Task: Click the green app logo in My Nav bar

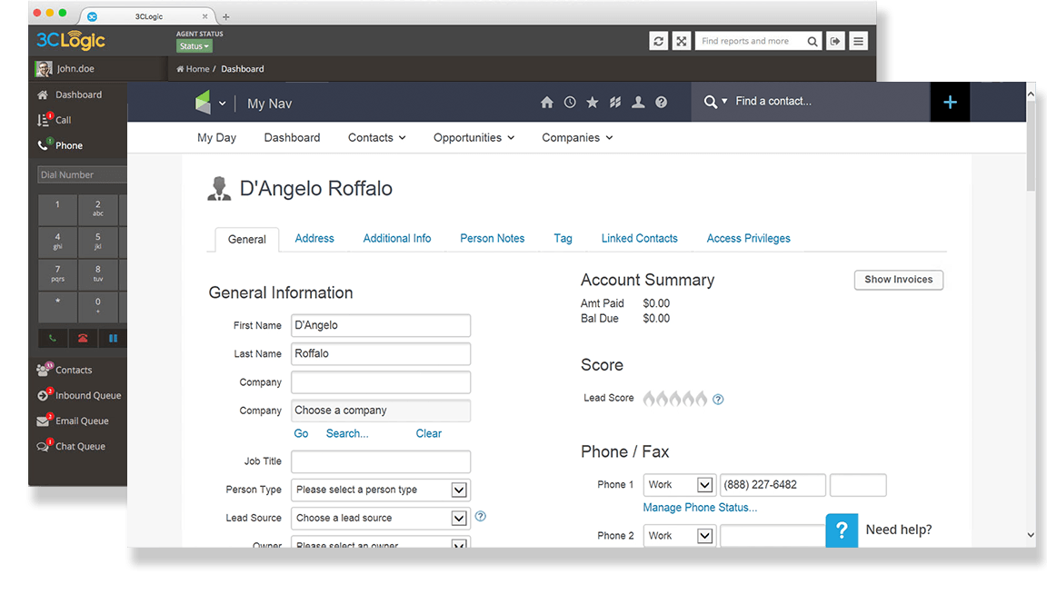Action: tap(203, 103)
